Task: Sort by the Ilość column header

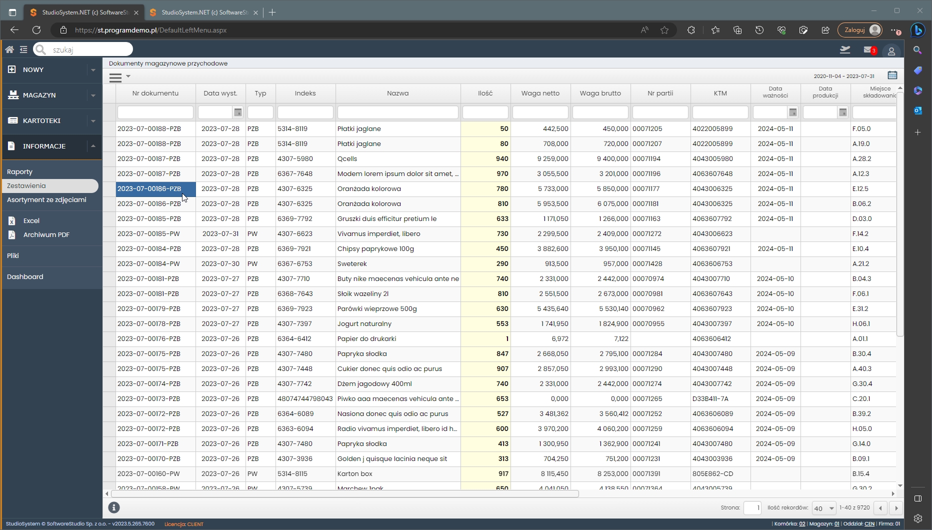Action: 485,93
